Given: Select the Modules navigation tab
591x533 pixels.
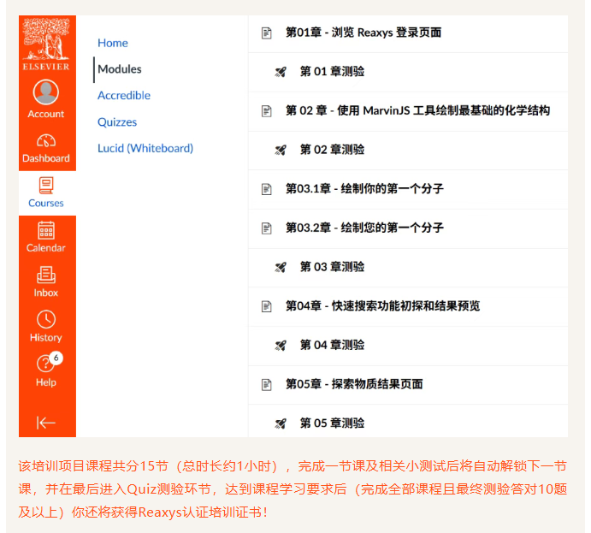Looking at the screenshot, I should coord(120,69).
